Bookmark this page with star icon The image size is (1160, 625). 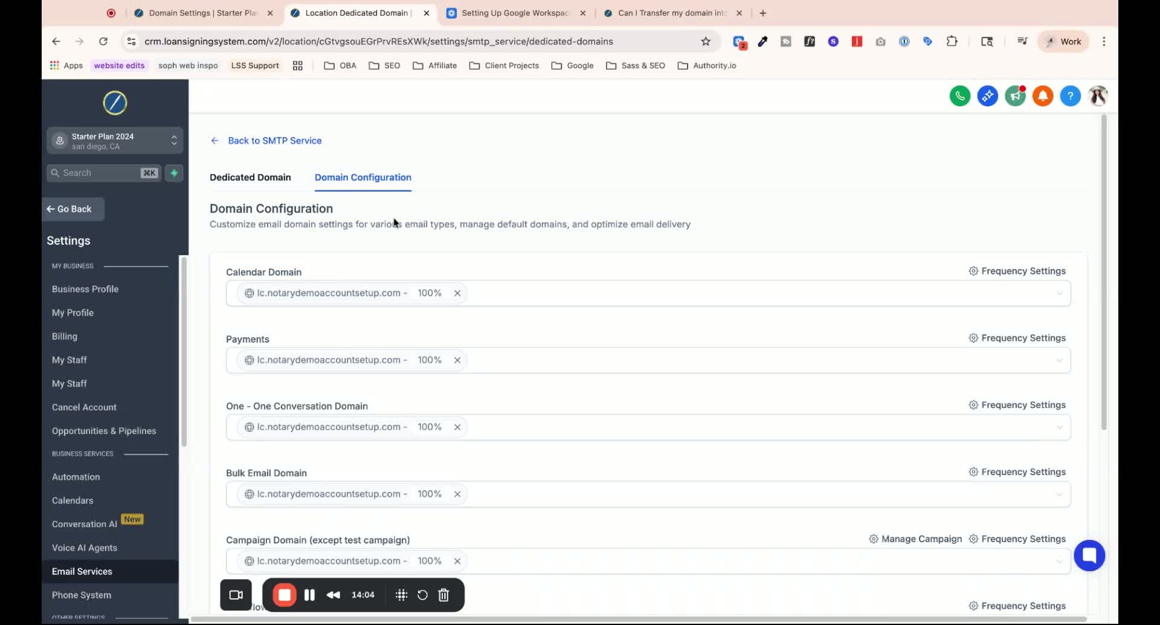click(x=706, y=41)
